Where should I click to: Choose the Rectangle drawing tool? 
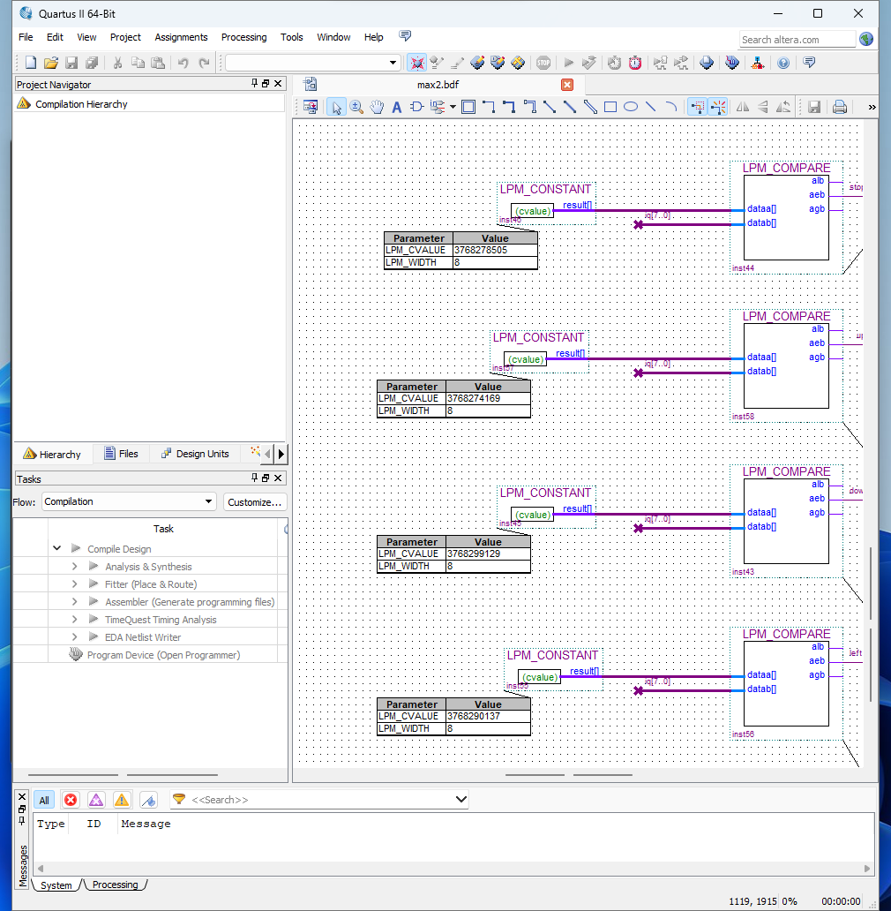click(610, 107)
